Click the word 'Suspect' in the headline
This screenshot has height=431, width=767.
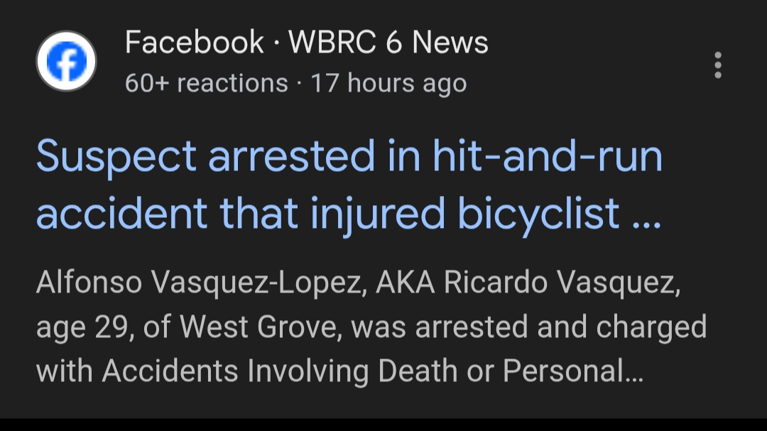pyautogui.click(x=116, y=156)
